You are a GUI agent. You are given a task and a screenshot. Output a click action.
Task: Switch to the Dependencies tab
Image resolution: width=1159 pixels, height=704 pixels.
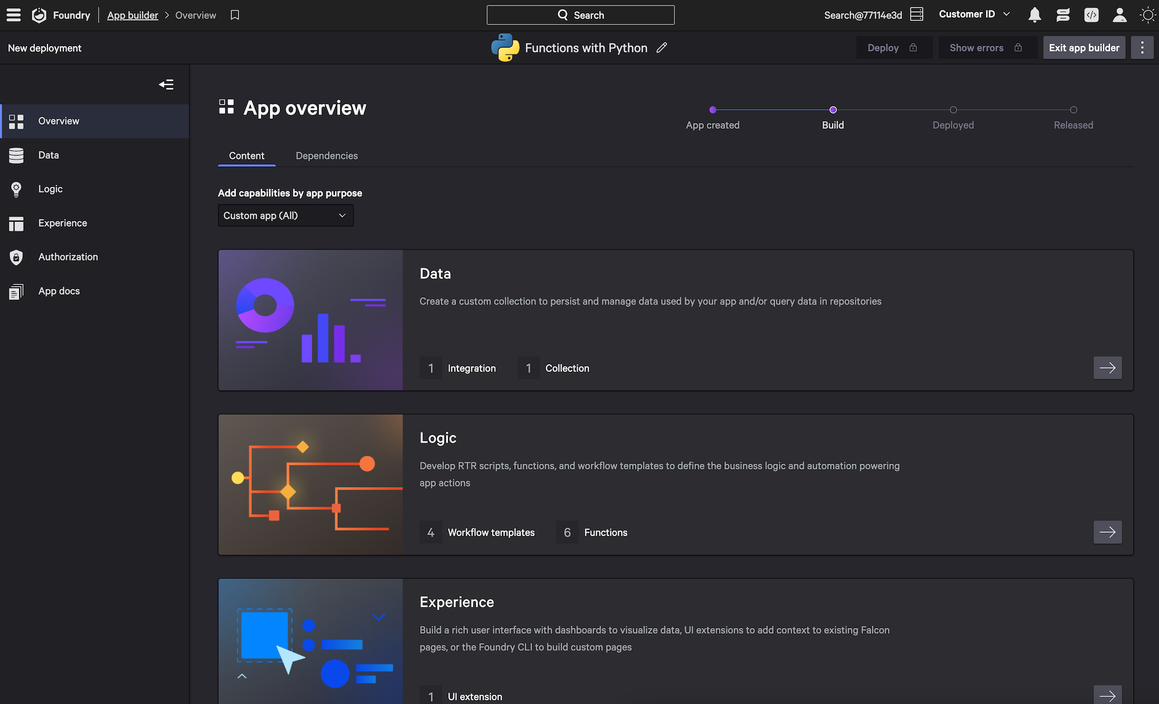click(x=327, y=156)
